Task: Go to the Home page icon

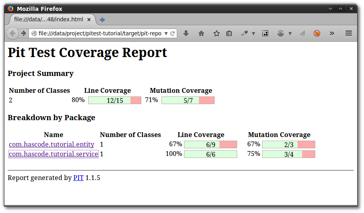Action: (x=201, y=34)
